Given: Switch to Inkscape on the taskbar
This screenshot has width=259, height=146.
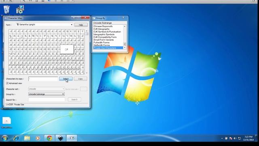Looking at the screenshot, I should point(61,138).
